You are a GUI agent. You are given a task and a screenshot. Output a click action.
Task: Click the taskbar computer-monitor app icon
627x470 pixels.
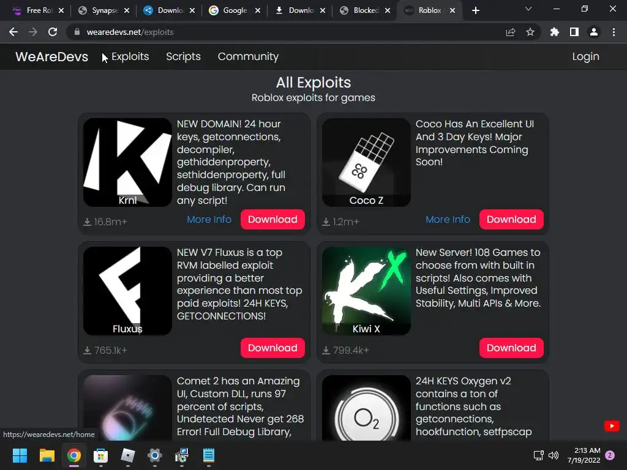pos(181,455)
